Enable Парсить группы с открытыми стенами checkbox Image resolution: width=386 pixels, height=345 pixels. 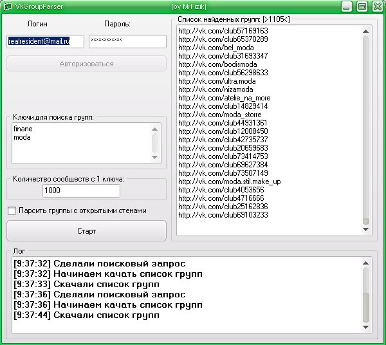(12, 210)
